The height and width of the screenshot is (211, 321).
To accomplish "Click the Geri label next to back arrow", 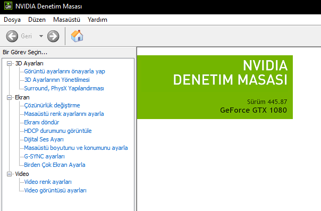I will [x=26, y=36].
